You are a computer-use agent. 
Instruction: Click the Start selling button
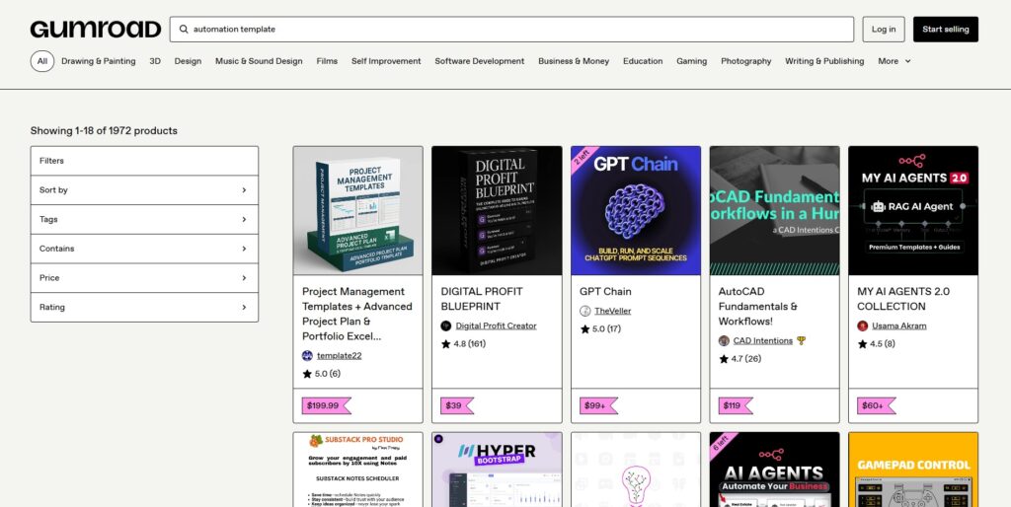click(x=945, y=30)
